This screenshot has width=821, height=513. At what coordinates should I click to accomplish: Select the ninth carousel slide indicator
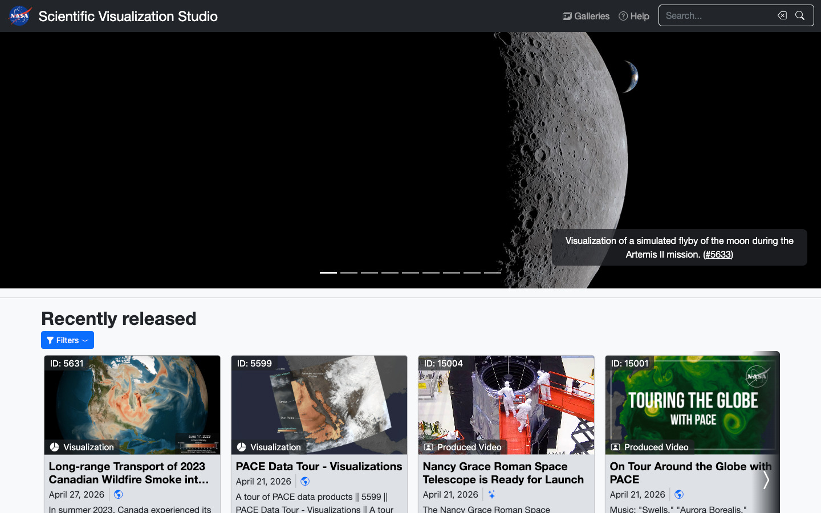[x=493, y=272]
